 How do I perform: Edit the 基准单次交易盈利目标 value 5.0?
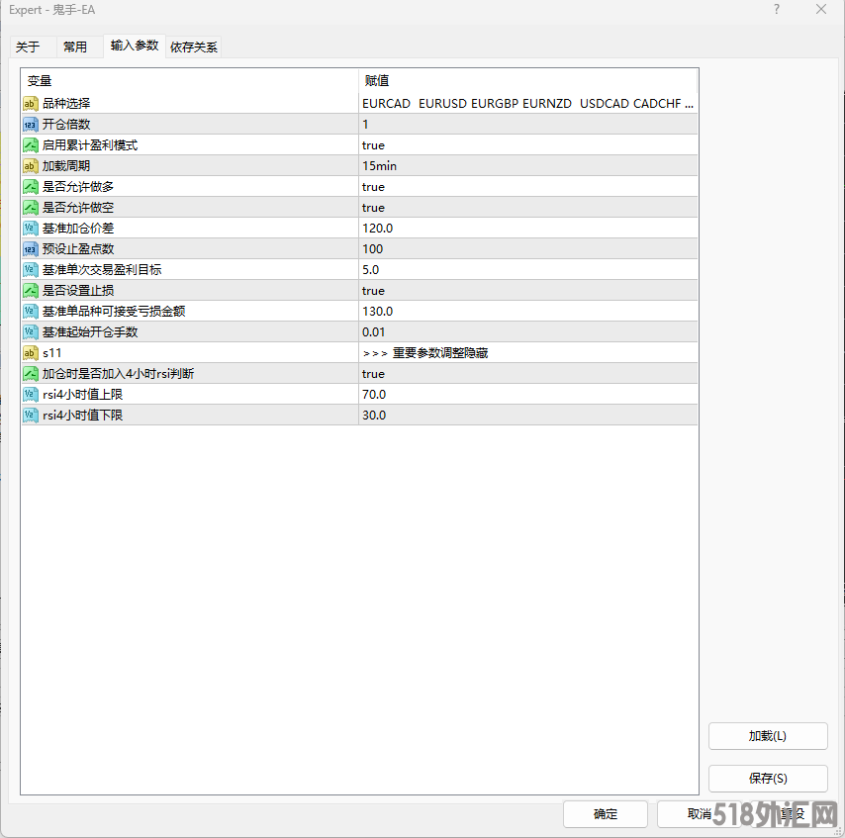528,269
